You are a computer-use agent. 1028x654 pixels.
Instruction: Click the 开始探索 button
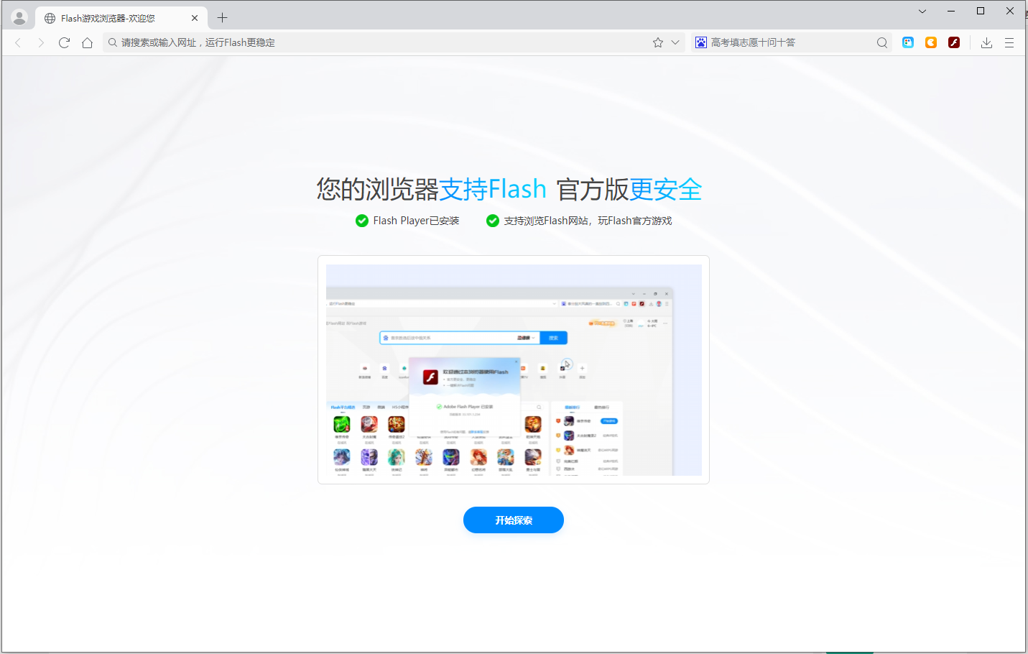click(x=514, y=520)
